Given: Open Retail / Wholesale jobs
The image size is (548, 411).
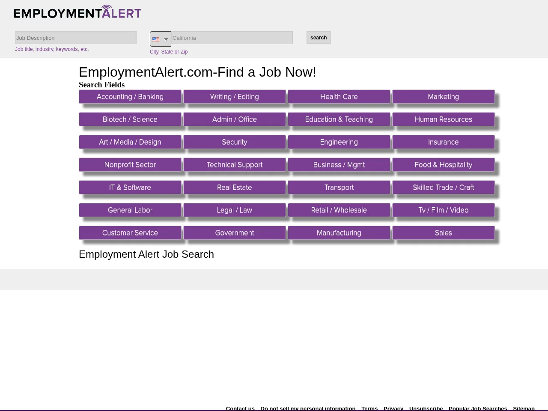Looking at the screenshot, I should 339,210.
